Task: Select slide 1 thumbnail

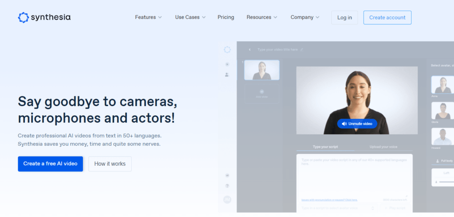Action: tap(262, 70)
